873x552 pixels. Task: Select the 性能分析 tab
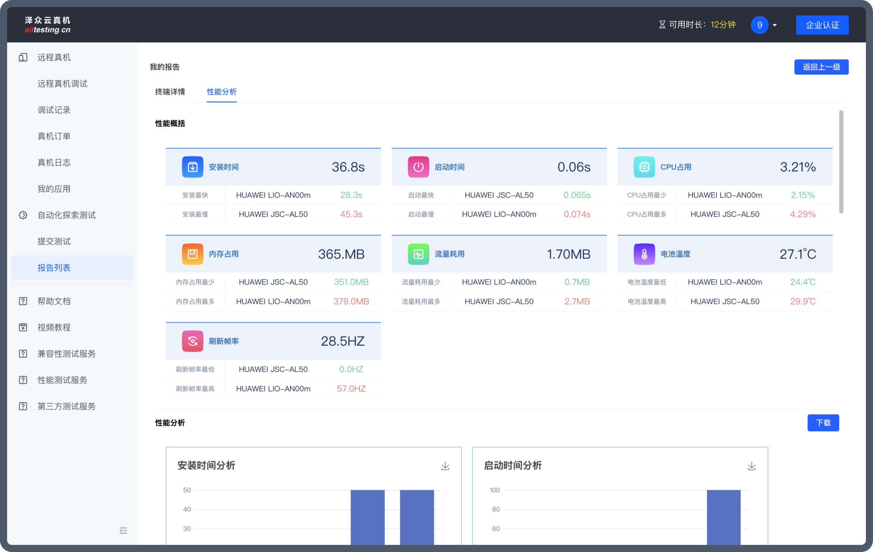(x=222, y=92)
